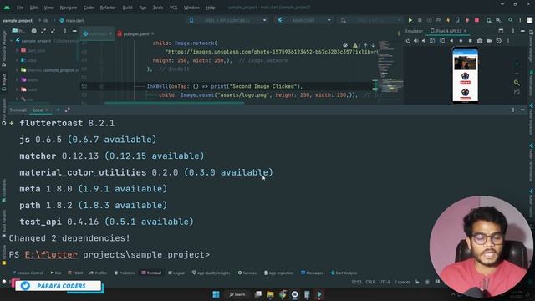Open Search Everywhere magnifier in top toolbar
Image resolution: width=535 pixels, height=301 pixels.
511,20
